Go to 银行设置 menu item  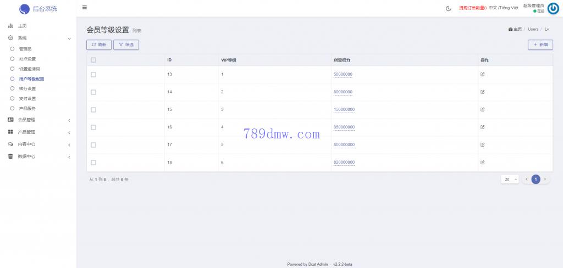[27, 88]
